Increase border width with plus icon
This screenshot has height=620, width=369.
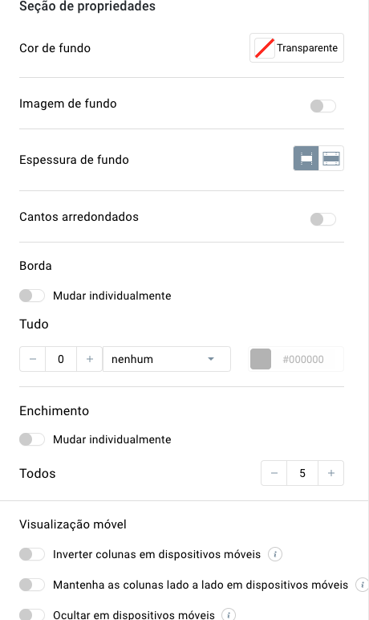(x=90, y=359)
